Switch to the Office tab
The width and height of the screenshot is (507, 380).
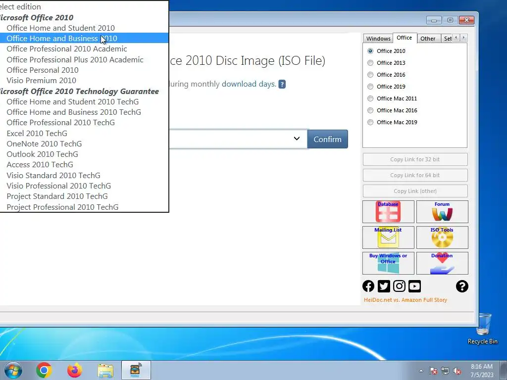[405, 38]
